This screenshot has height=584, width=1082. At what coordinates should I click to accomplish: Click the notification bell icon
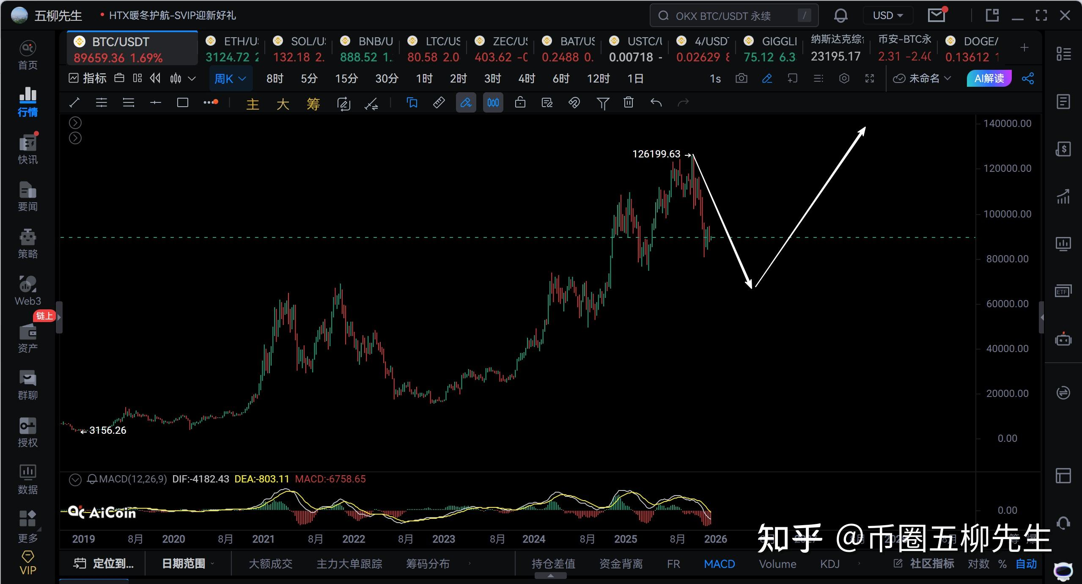click(840, 16)
